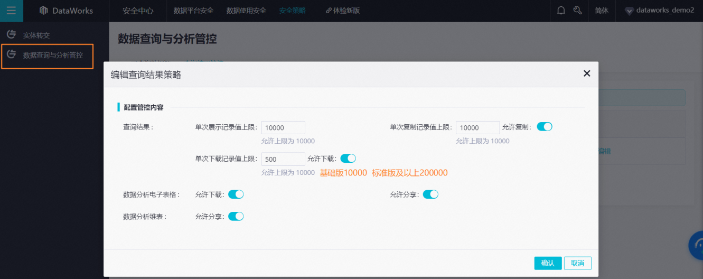Image resolution: width=703 pixels, height=279 pixels.
Task: Open the 数据平台安全 menu
Action: pos(193,11)
